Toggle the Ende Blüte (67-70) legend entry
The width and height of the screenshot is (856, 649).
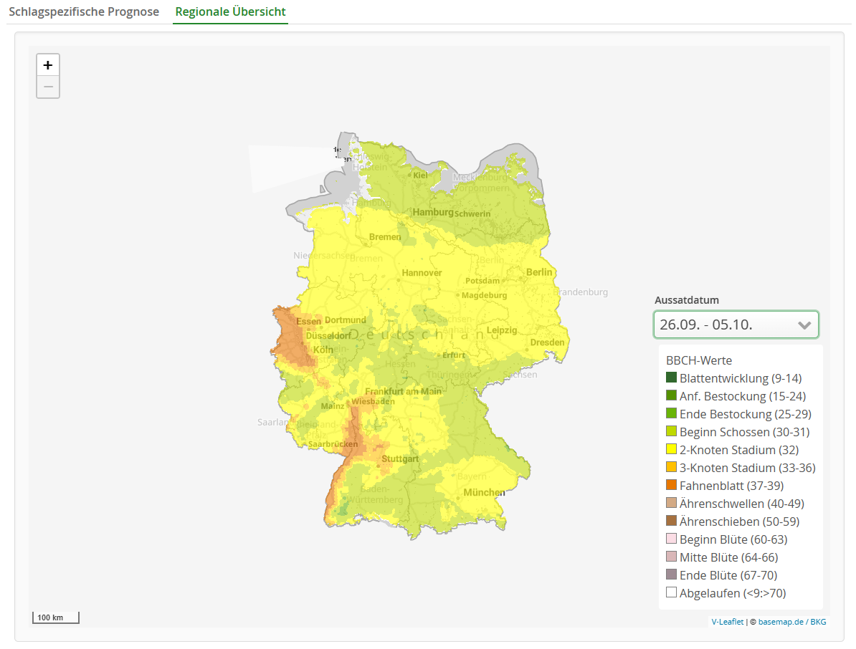[x=715, y=575]
